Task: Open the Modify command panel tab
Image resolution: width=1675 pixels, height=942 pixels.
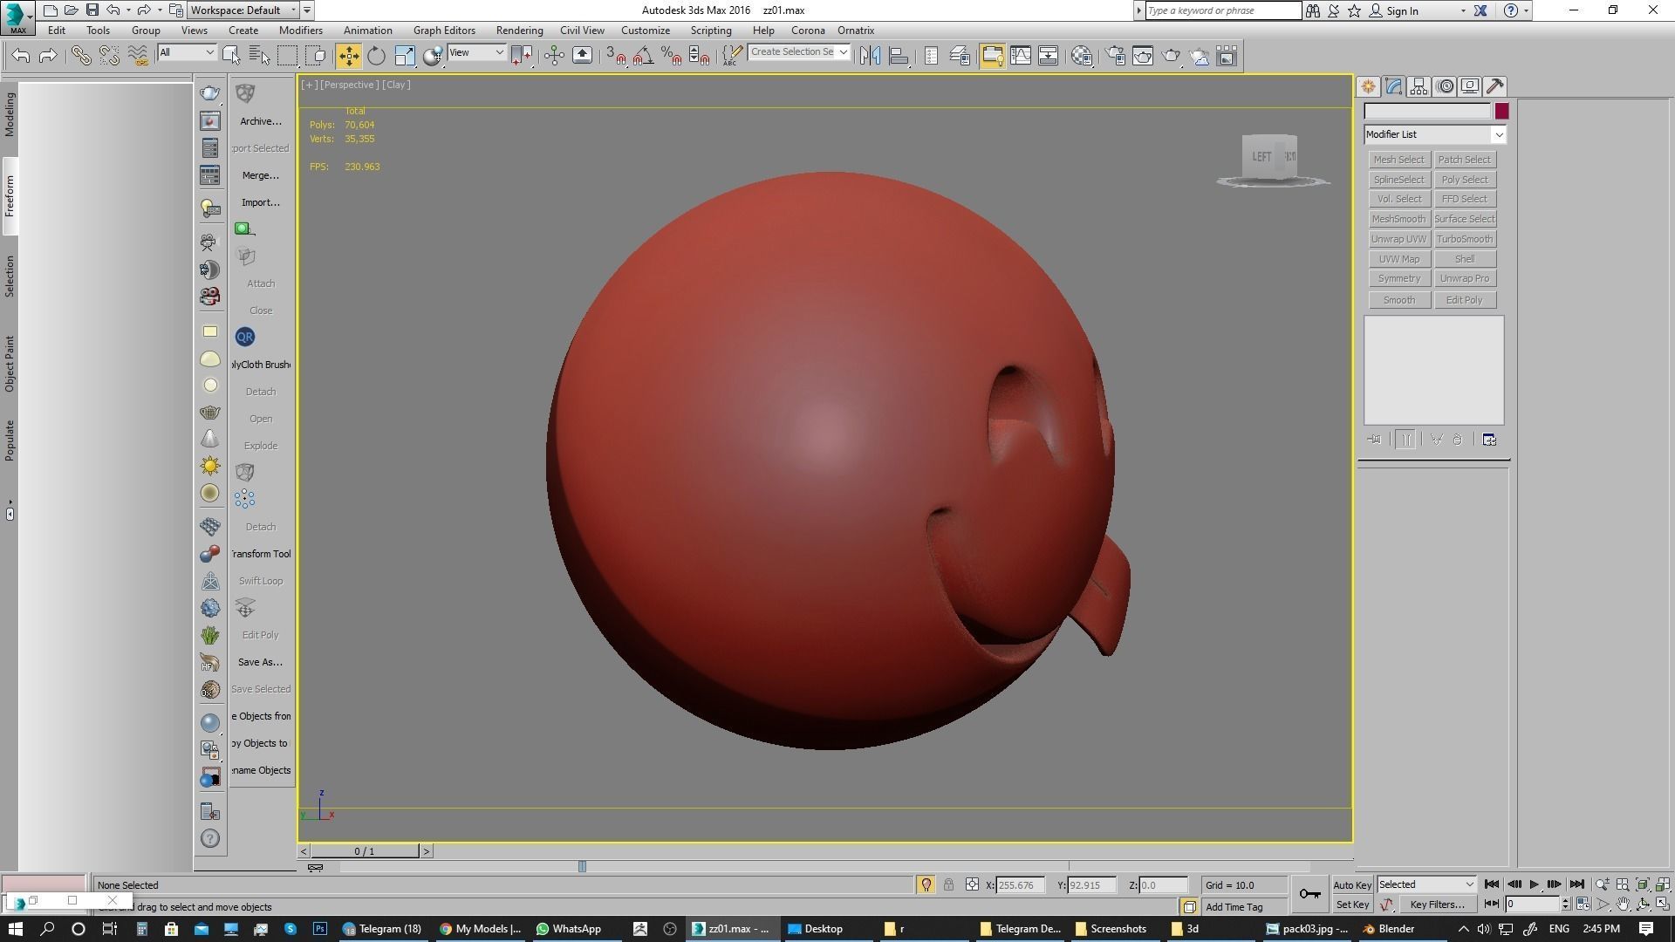Action: pyautogui.click(x=1393, y=86)
